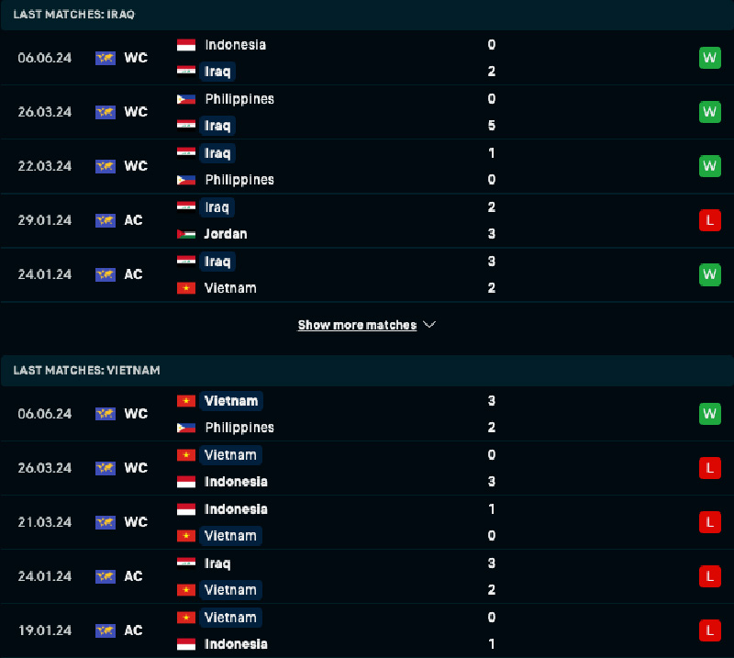This screenshot has height=658, width=734.
Task: Click the Indonesia team name in the 19.01.24 match
Action: (236, 644)
